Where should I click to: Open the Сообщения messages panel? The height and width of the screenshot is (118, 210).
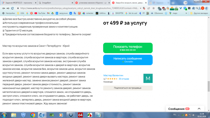179,109
